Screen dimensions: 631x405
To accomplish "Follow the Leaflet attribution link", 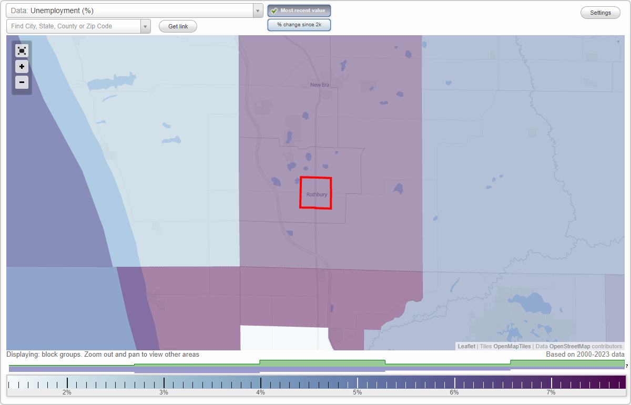I will [x=466, y=346].
